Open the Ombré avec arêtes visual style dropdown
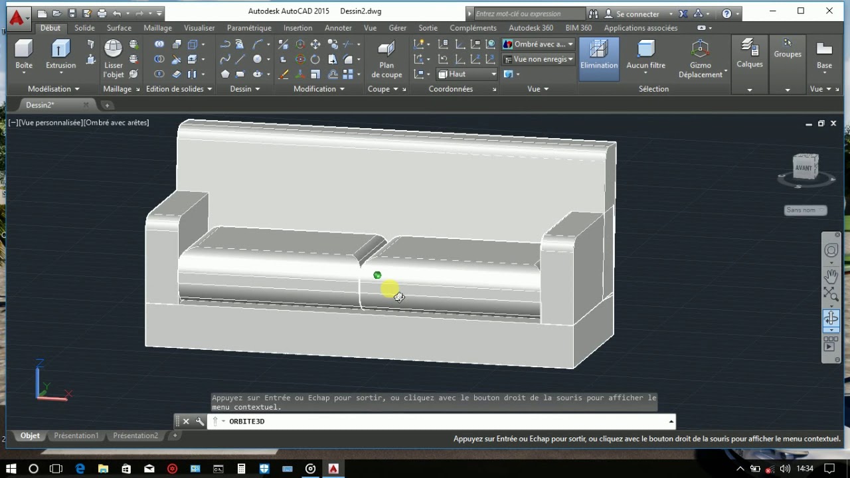Screen dimensions: 850x478 click(538, 44)
